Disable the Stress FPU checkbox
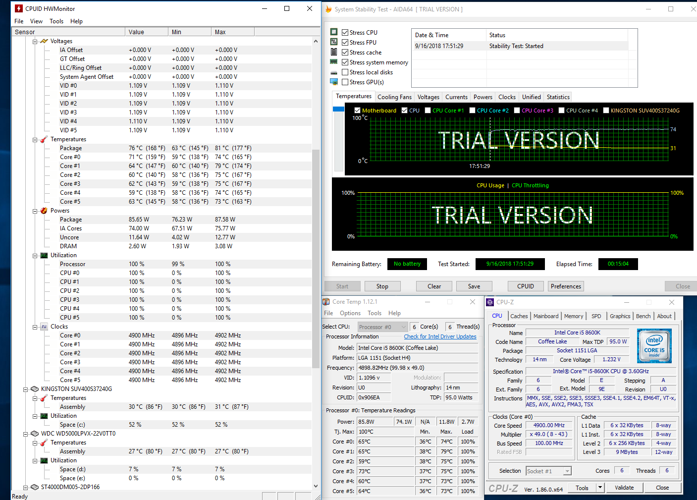The width and height of the screenshot is (697, 500). pyautogui.click(x=345, y=43)
